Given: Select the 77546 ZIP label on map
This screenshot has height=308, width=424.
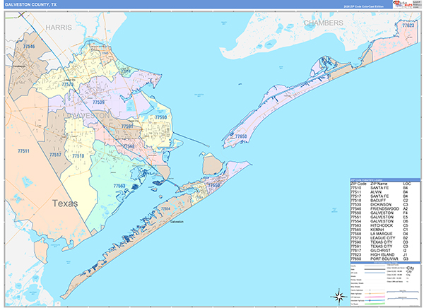Looking at the screenshot, I should 28,46.
